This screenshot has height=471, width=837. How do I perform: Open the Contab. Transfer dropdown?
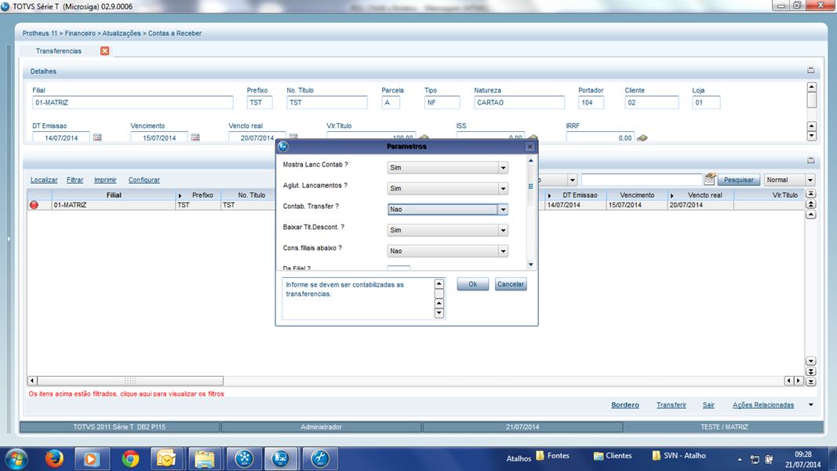[x=503, y=210]
